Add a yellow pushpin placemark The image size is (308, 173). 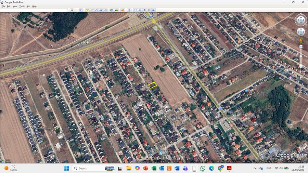point(87,10)
